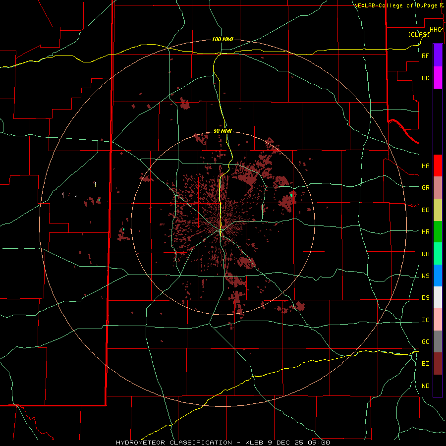446x446 pixels.
Task: Click the 09:00 timestamp text
Action: pos(319,443)
